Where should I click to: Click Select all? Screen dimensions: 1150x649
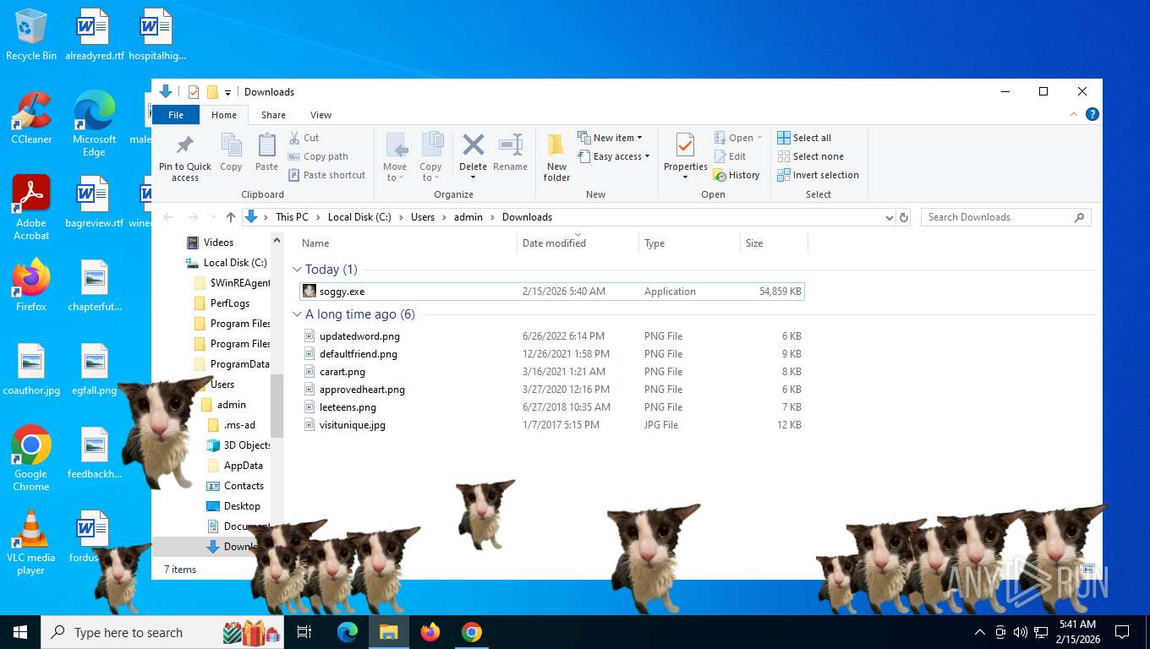804,138
